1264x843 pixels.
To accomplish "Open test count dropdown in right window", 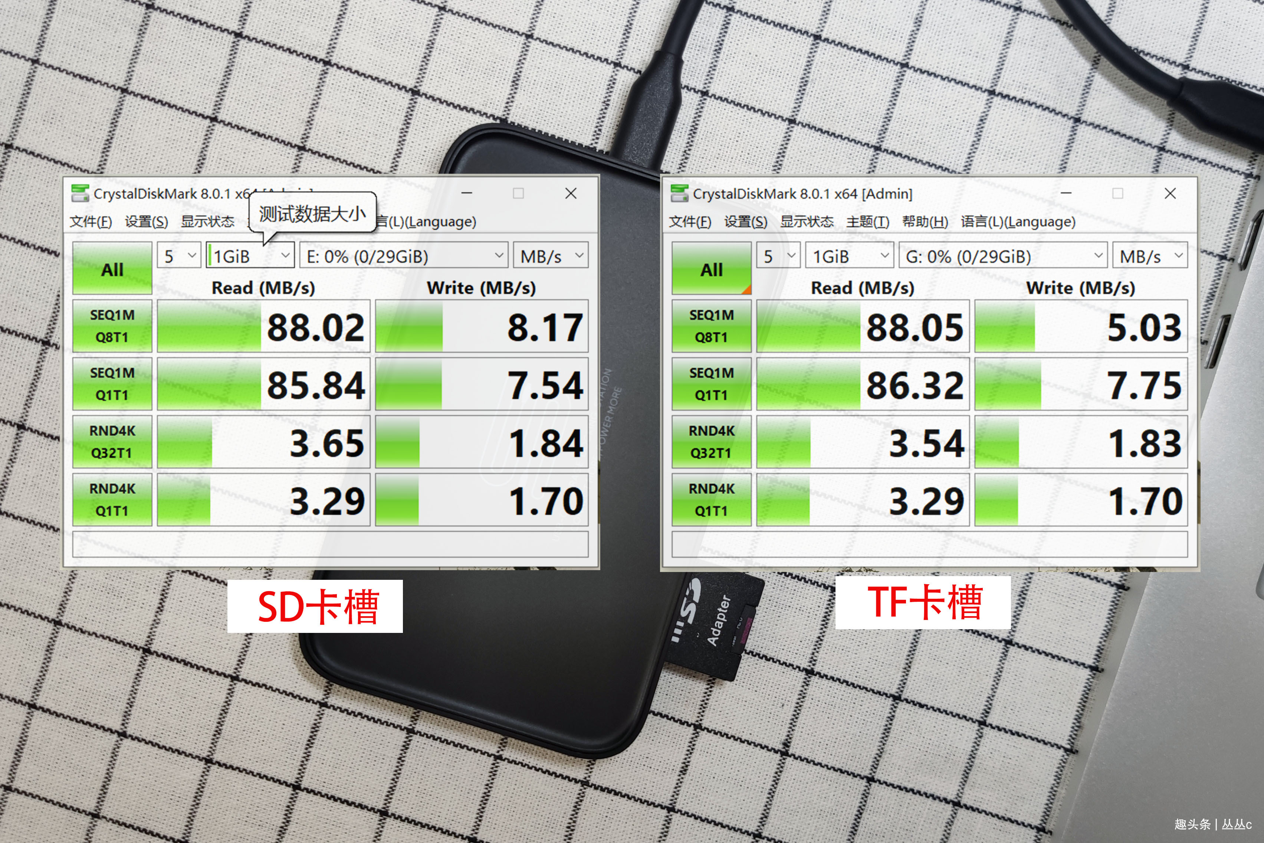I will coord(778,255).
